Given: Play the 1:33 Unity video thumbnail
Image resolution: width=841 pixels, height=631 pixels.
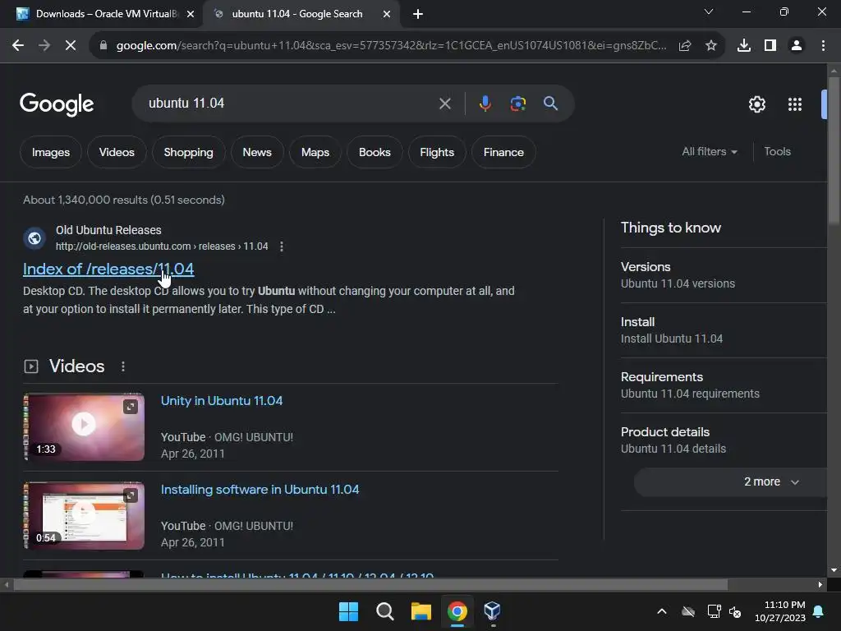Looking at the screenshot, I should (85, 427).
